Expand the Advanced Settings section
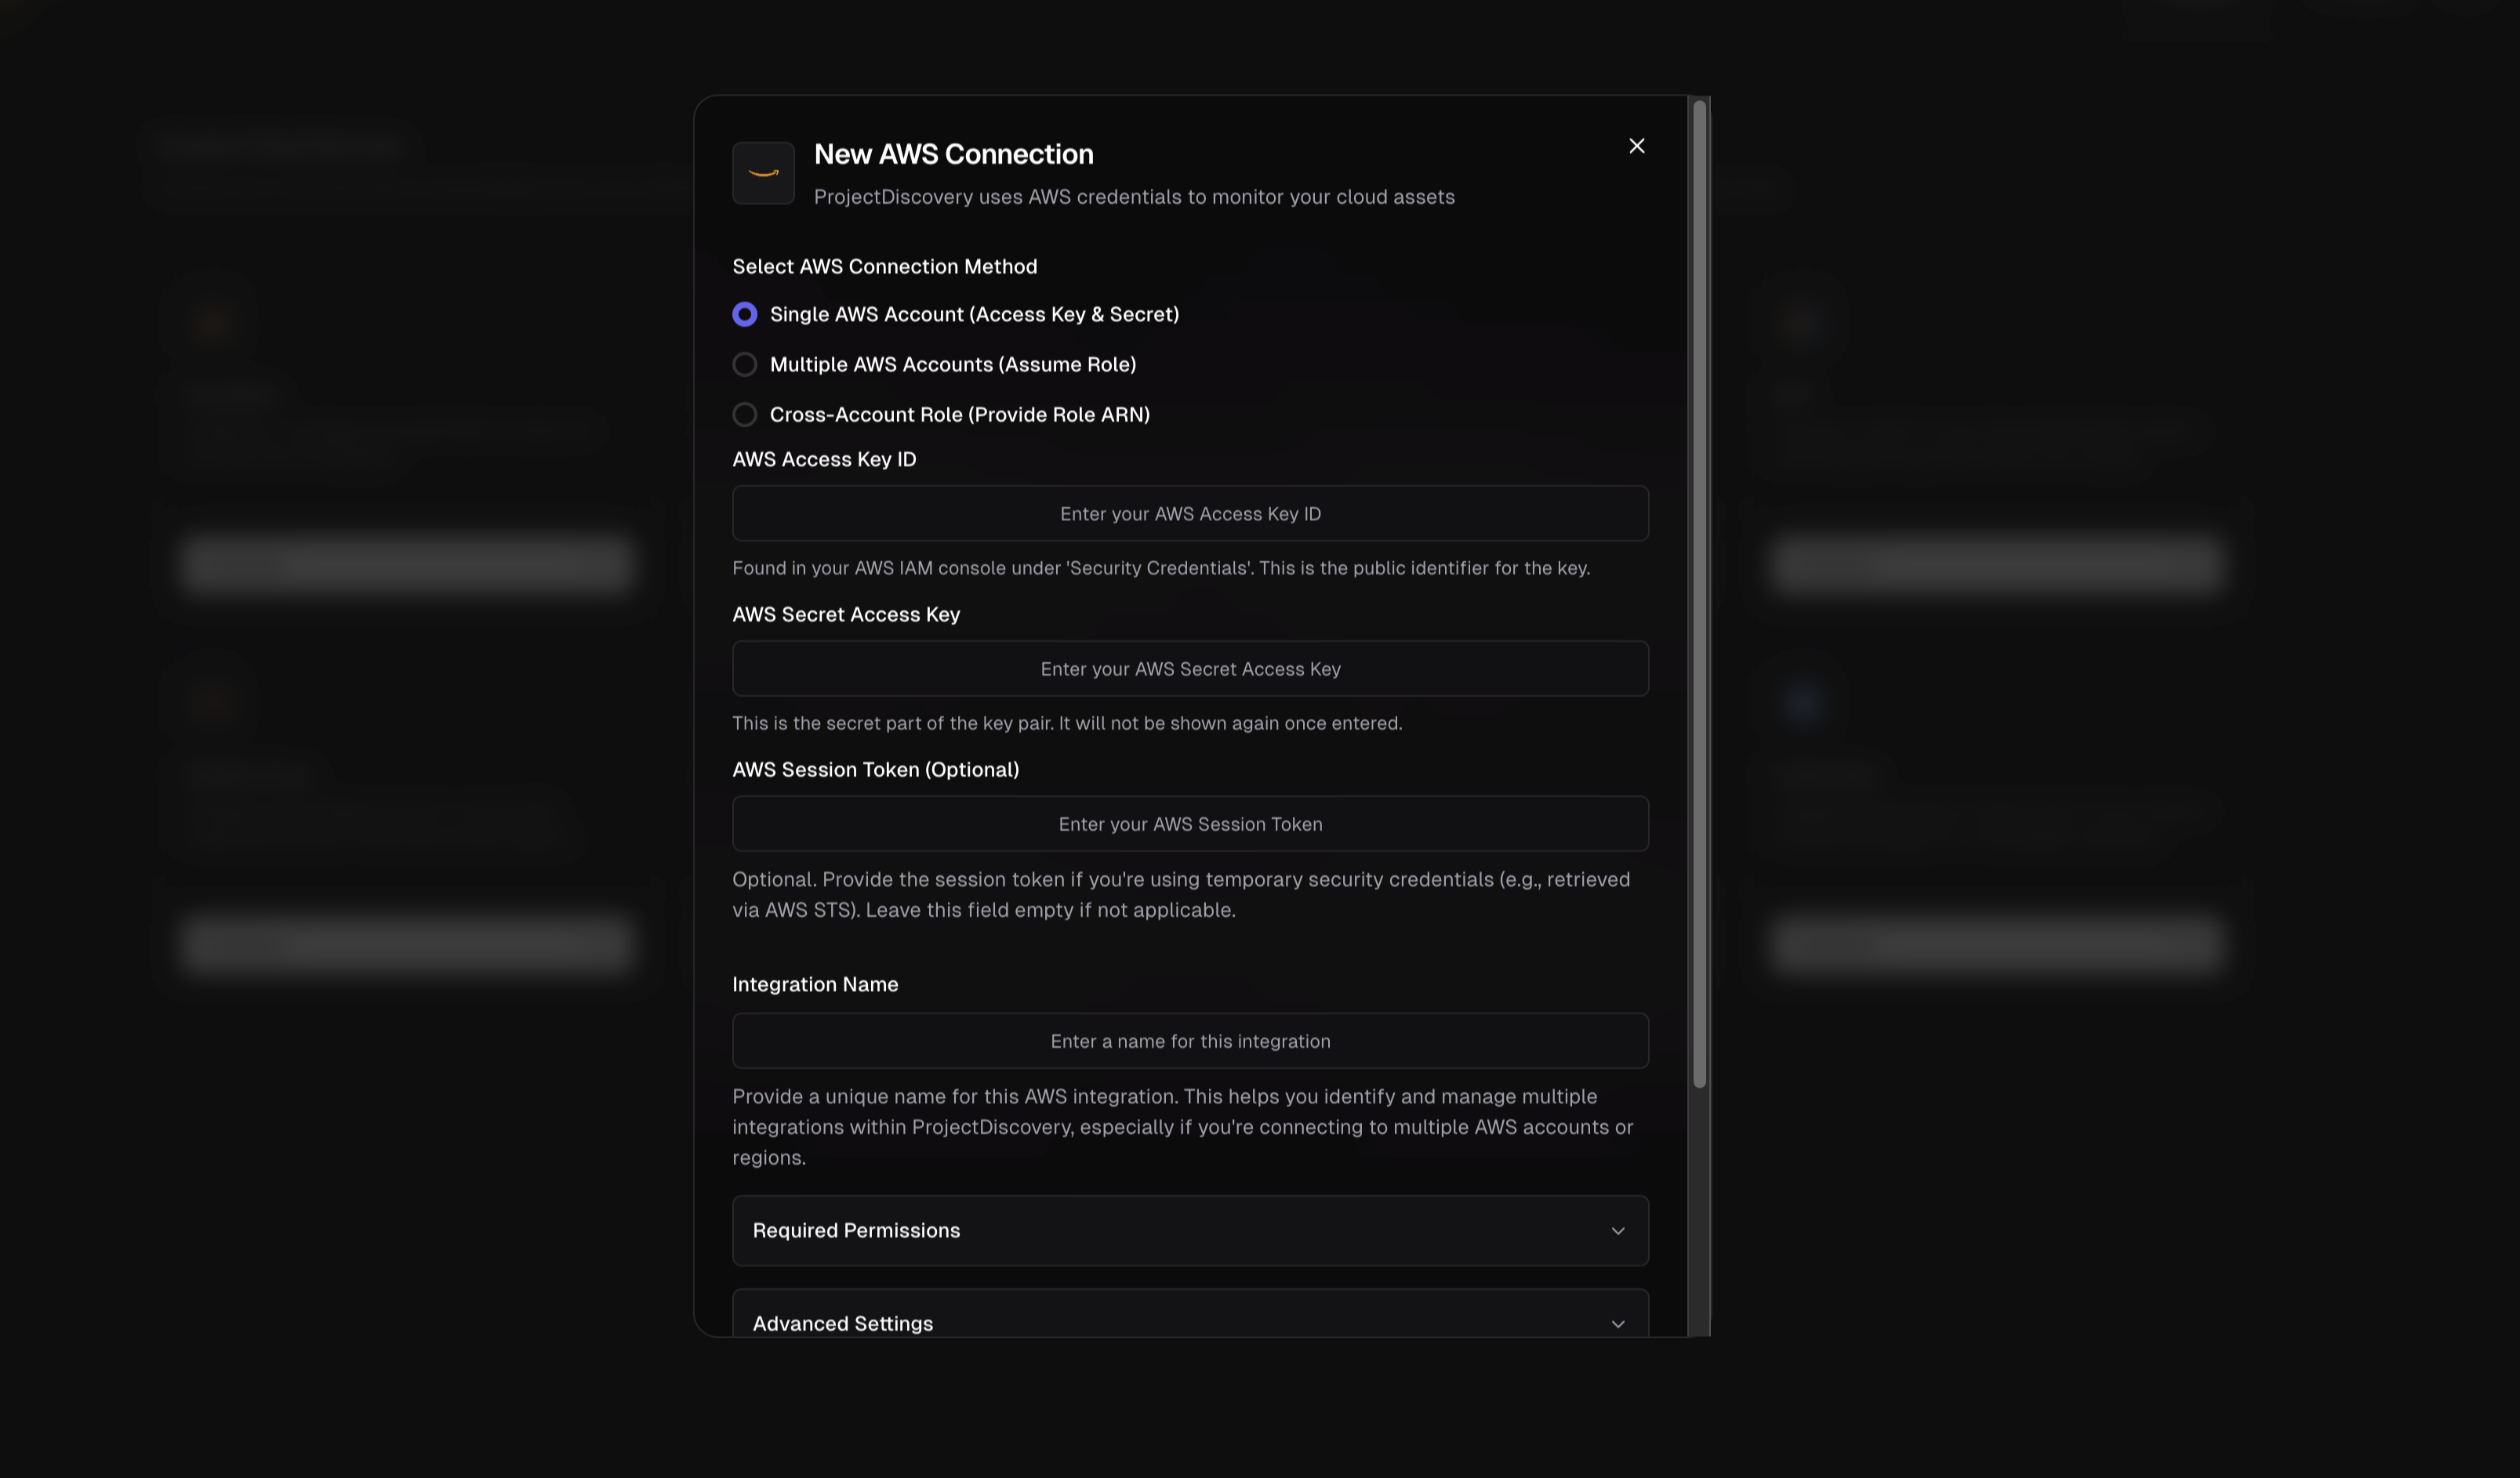The image size is (2520, 1478). [1189, 1323]
